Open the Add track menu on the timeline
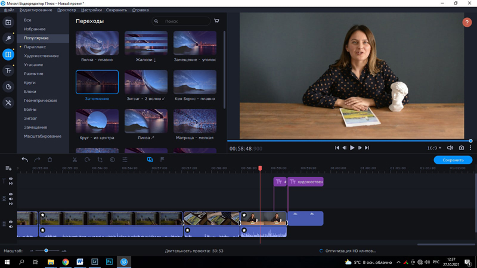This screenshot has width=477, height=268. point(8,169)
